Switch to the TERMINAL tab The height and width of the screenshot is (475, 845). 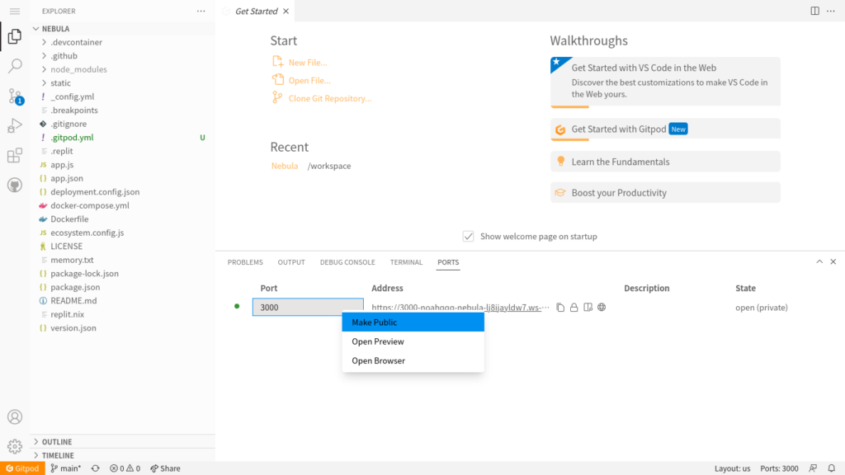(x=406, y=262)
